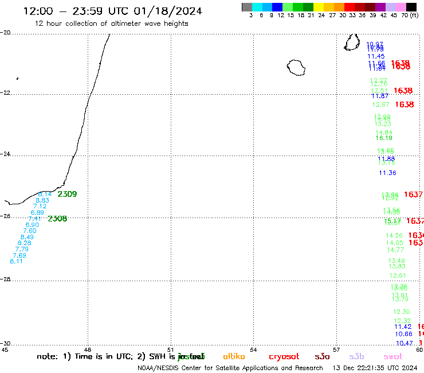Click the wave height value '12.61'
The image size is (424, 373).
coord(398,275)
